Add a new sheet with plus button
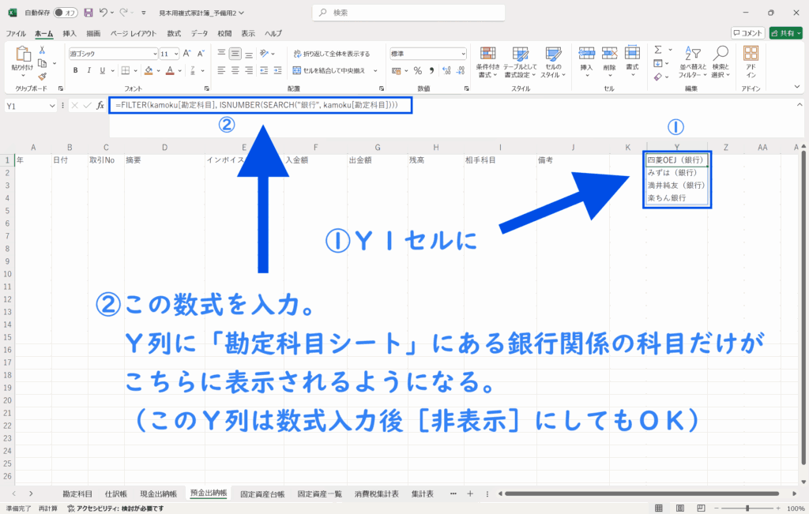This screenshot has width=809, height=514. (x=470, y=494)
